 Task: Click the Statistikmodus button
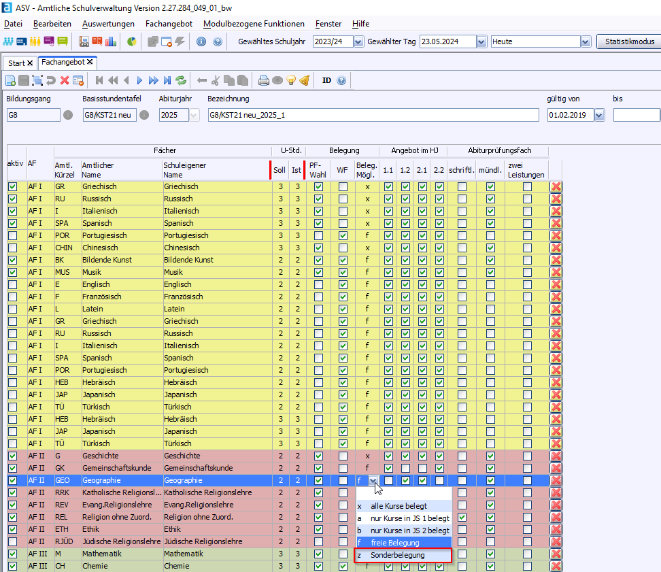[x=628, y=41]
